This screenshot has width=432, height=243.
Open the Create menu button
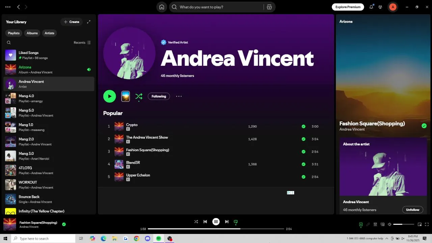72,22
